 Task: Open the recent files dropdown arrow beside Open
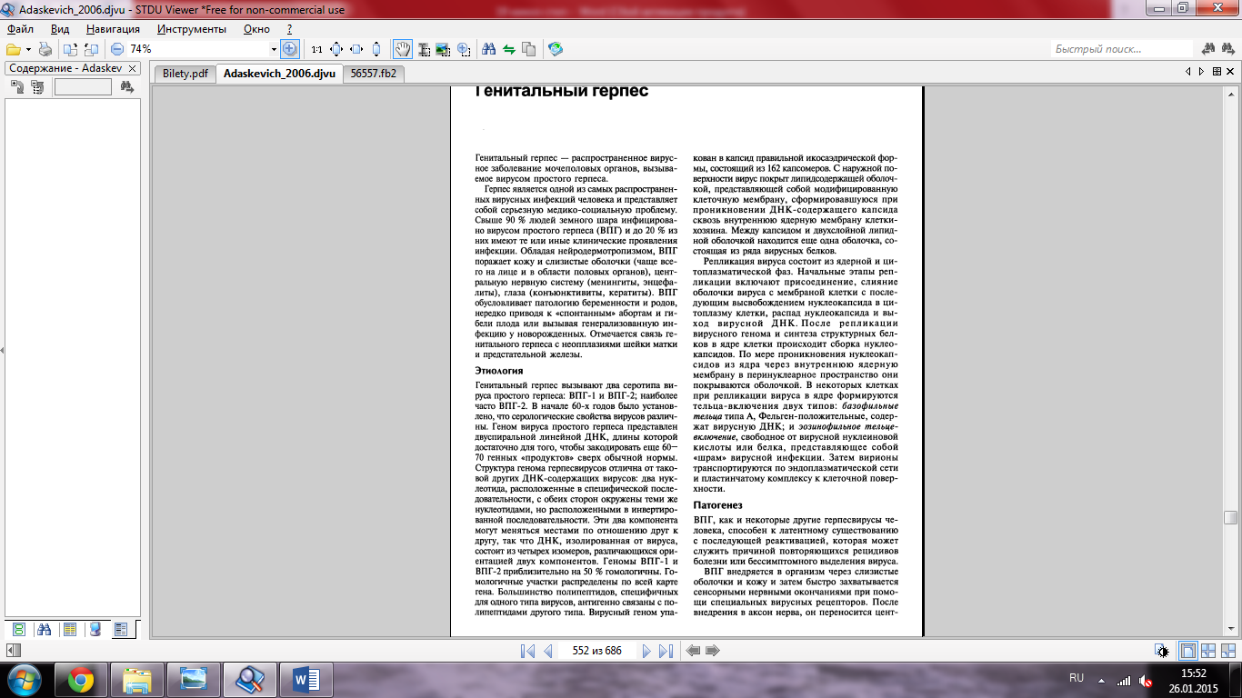[x=28, y=49]
